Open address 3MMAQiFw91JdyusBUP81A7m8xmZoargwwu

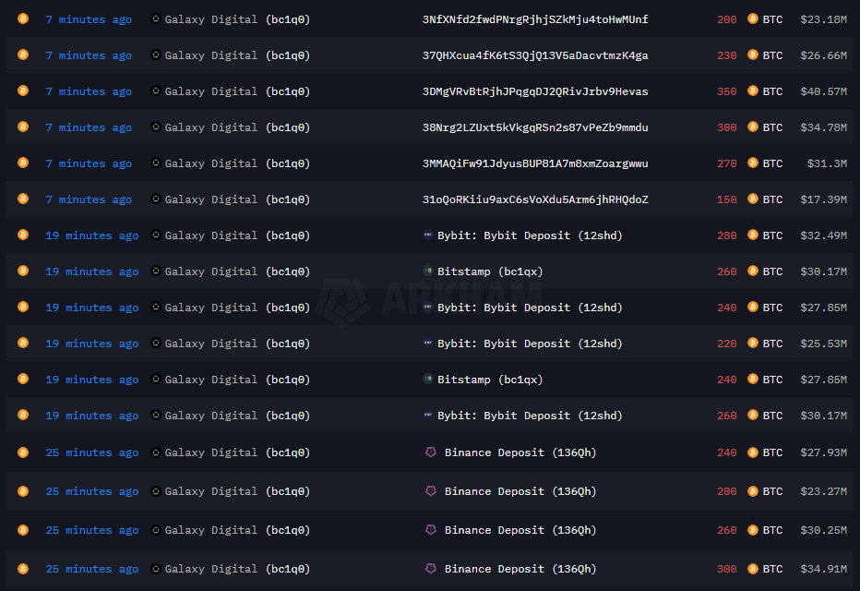(x=535, y=163)
